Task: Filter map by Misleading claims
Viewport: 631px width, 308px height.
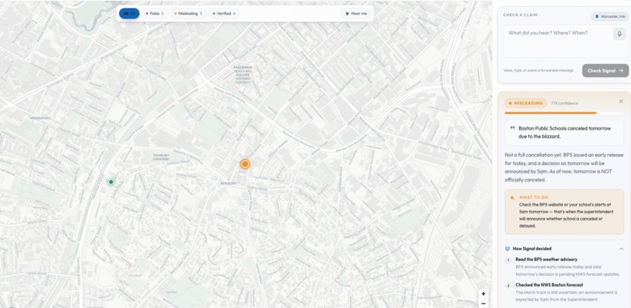Action: click(x=189, y=13)
